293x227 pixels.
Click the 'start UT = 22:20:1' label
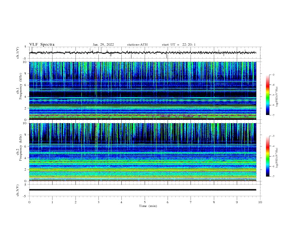pyautogui.click(x=179, y=45)
